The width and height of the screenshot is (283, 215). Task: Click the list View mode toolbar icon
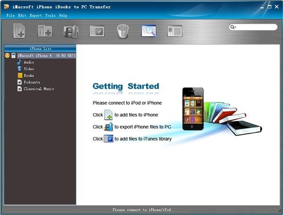[175, 31]
